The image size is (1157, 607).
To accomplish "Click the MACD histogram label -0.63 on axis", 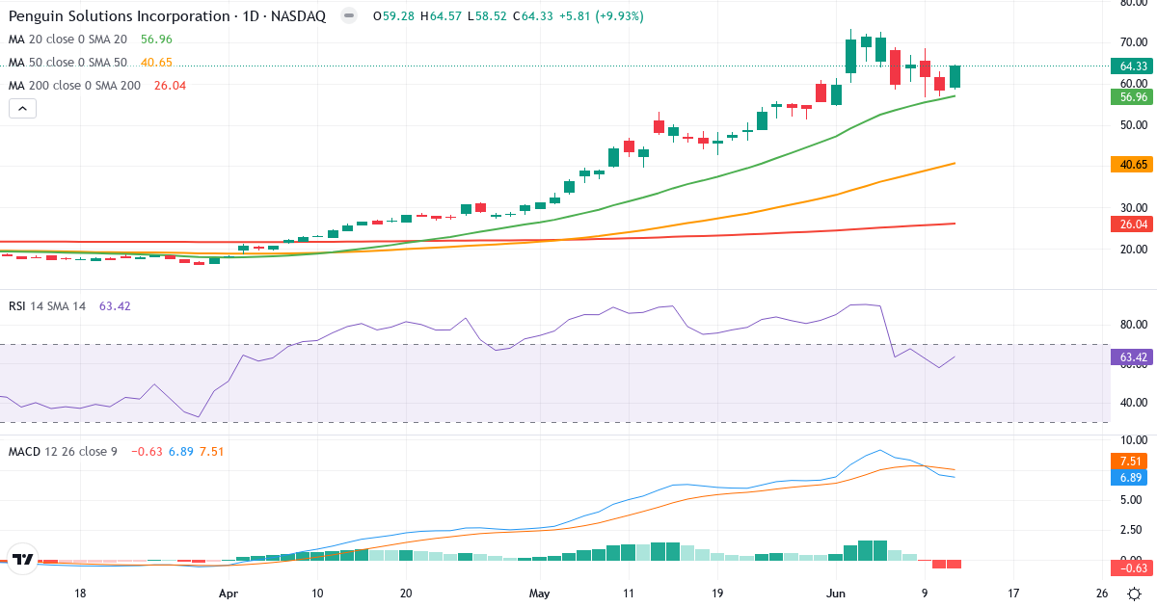I will pyautogui.click(x=1133, y=568).
